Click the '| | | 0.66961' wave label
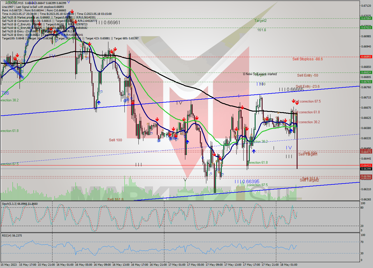This screenshot has width=373, height=268. click(108, 22)
